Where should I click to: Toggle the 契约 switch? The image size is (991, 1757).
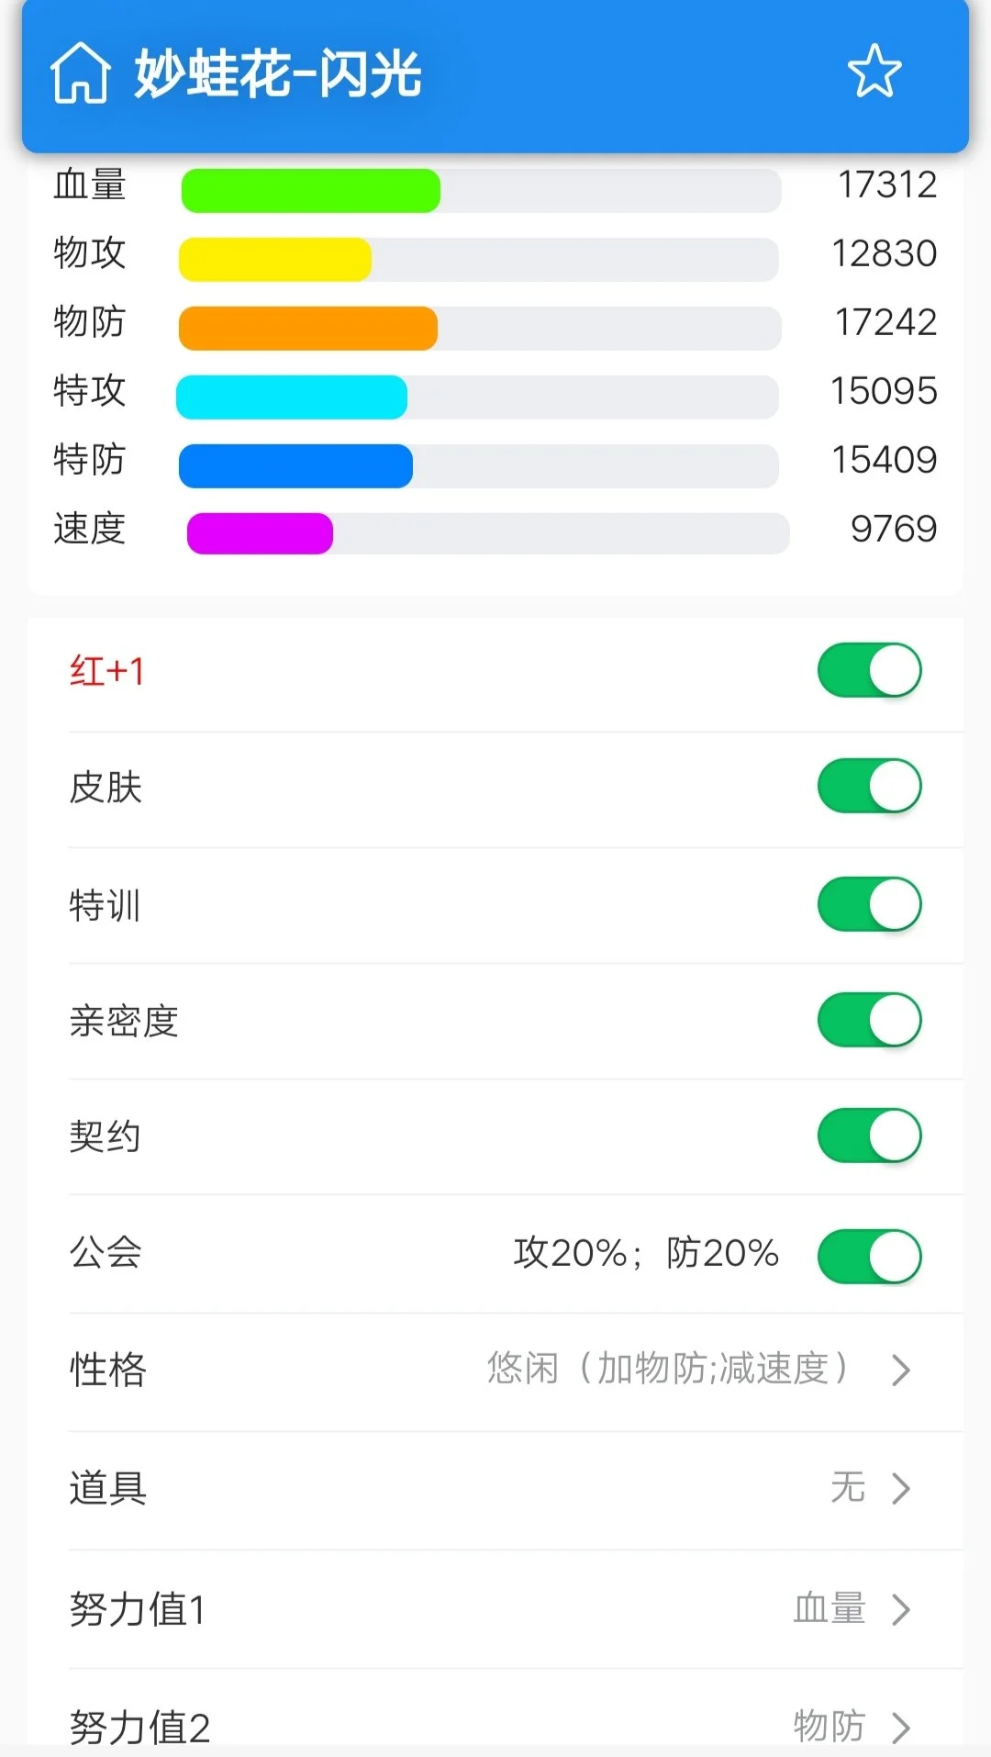(869, 1136)
